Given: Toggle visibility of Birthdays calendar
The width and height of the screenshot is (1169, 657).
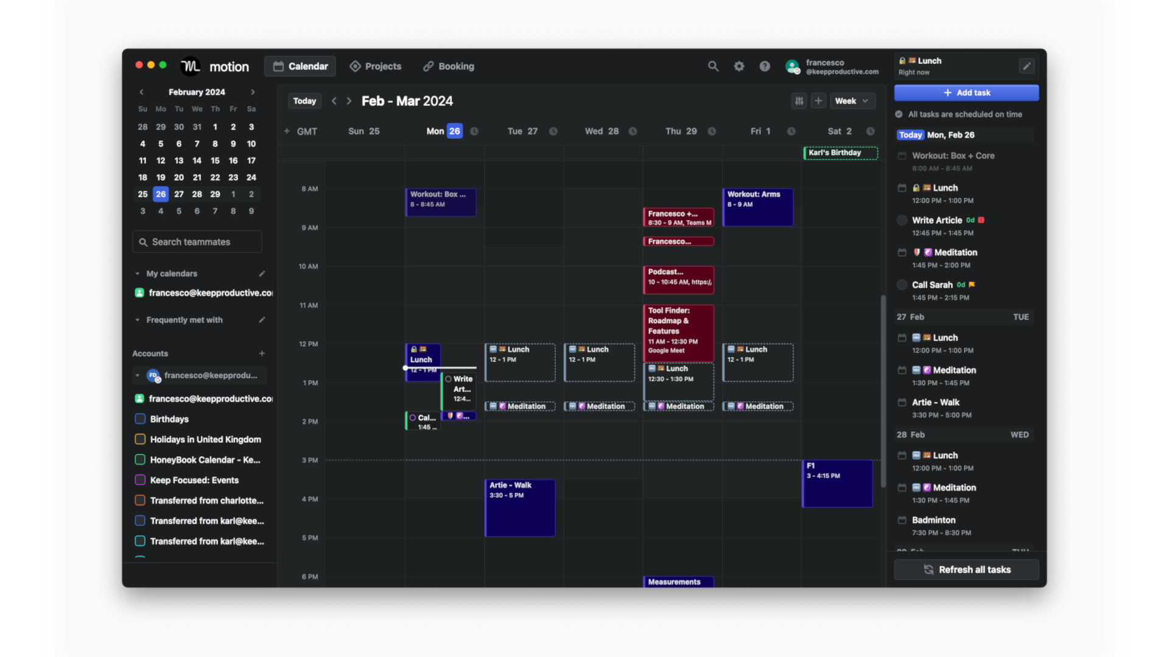Looking at the screenshot, I should click(x=139, y=419).
